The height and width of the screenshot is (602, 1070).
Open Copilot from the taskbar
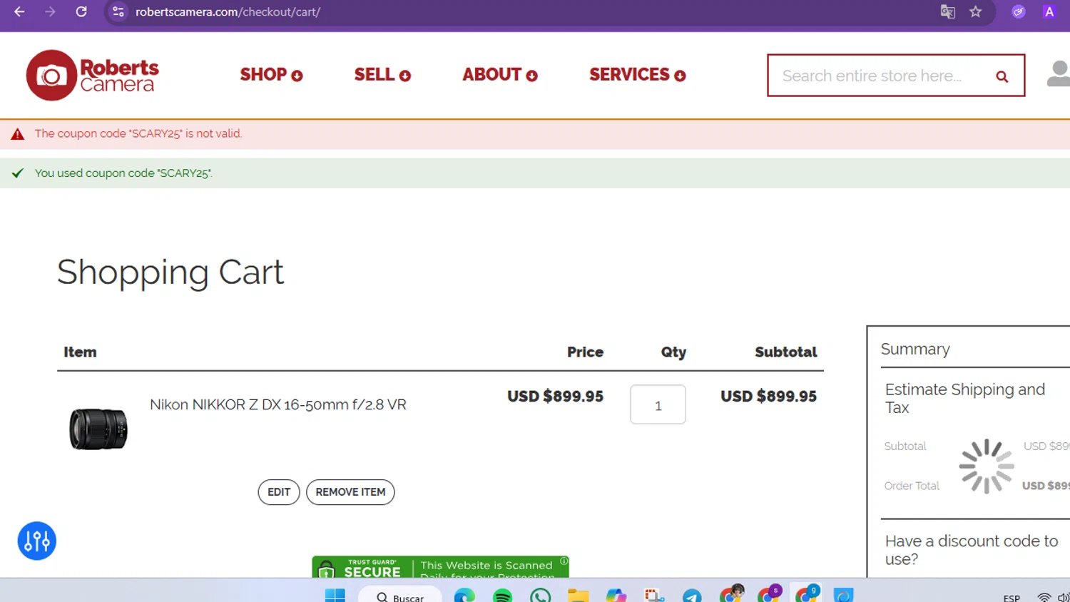tap(616, 596)
